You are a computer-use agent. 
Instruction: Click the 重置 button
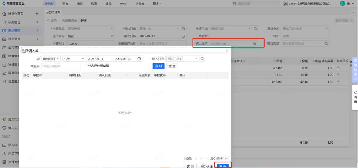click(172, 66)
